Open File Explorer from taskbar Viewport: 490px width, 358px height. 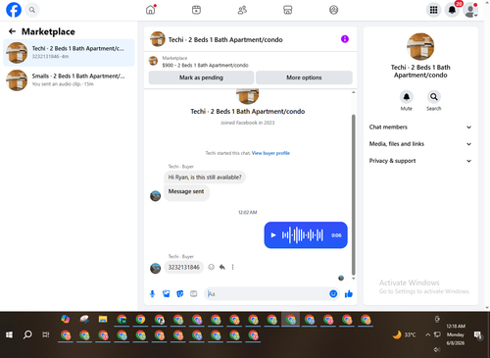103,319
